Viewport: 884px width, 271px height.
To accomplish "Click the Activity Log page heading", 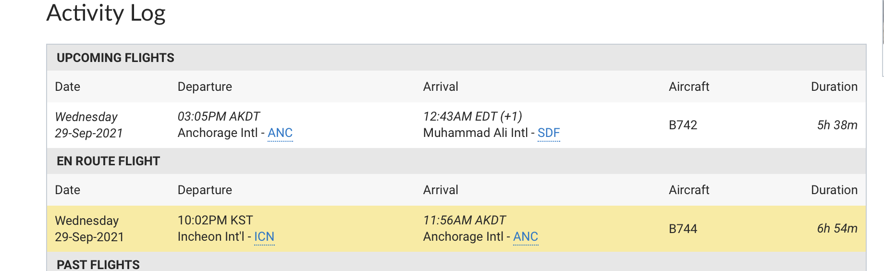I will (106, 13).
